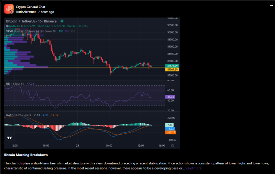Click the yellow 87567.29 price line label
The width and height of the screenshot is (275, 174).
click(x=172, y=70)
